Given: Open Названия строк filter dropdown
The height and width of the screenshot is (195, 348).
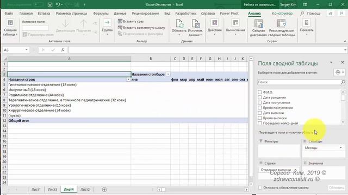Looking at the screenshot, I should tap(128, 80).
